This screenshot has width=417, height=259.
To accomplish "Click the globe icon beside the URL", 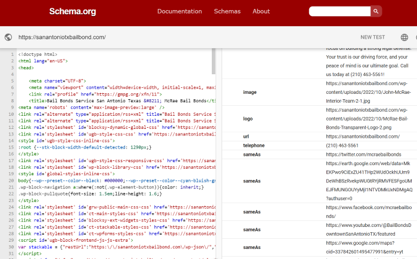I will [8, 37].
